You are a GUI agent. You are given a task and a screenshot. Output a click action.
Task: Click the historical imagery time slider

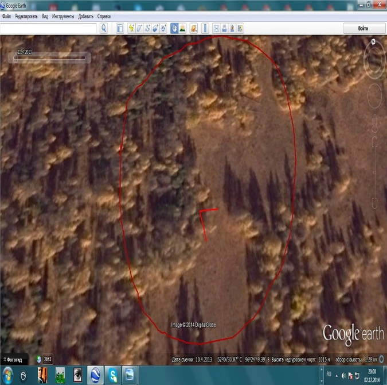(x=52, y=57)
